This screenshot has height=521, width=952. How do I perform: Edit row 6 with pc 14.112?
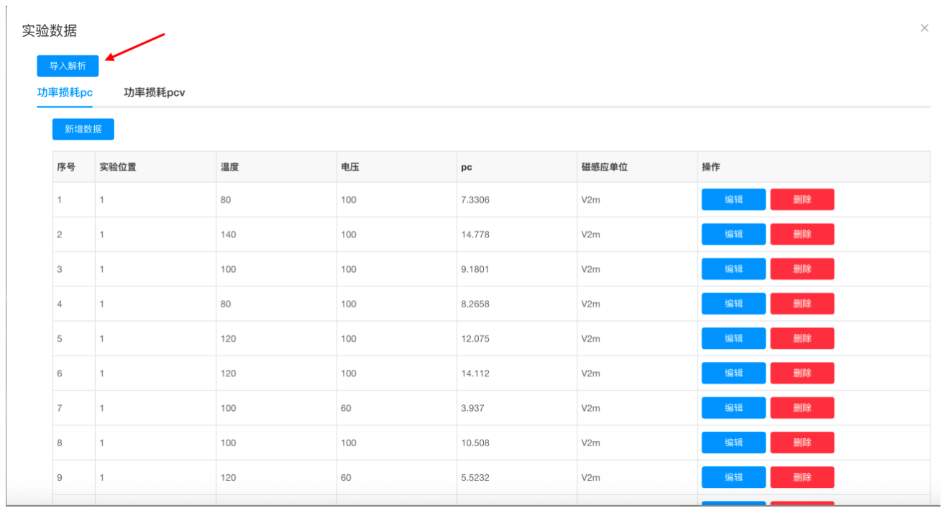pyautogui.click(x=733, y=373)
